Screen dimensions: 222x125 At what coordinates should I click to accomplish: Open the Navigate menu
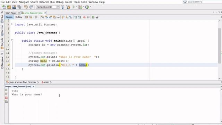tap(24, 2)
